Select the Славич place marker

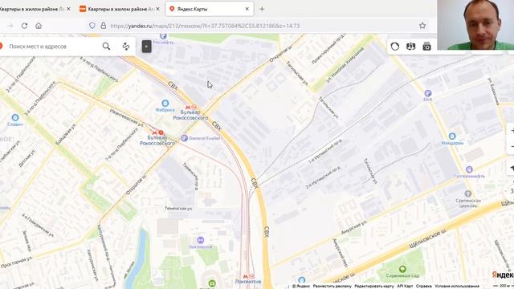pyautogui.click(x=15, y=117)
